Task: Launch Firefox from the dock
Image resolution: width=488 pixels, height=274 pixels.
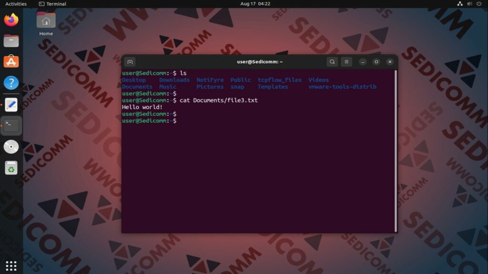Action: [x=11, y=20]
